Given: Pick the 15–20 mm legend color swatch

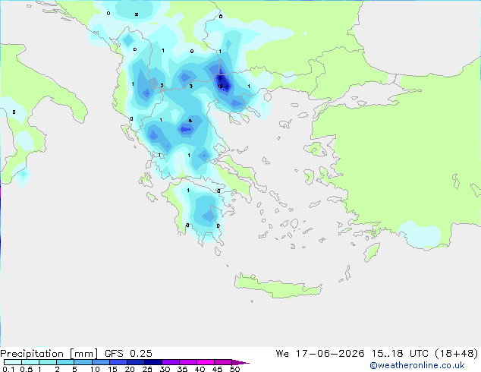Looking at the screenshot, I should (x=118, y=362).
